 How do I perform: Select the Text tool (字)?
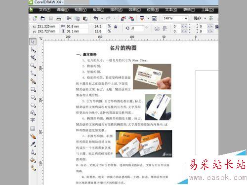point(33,120)
